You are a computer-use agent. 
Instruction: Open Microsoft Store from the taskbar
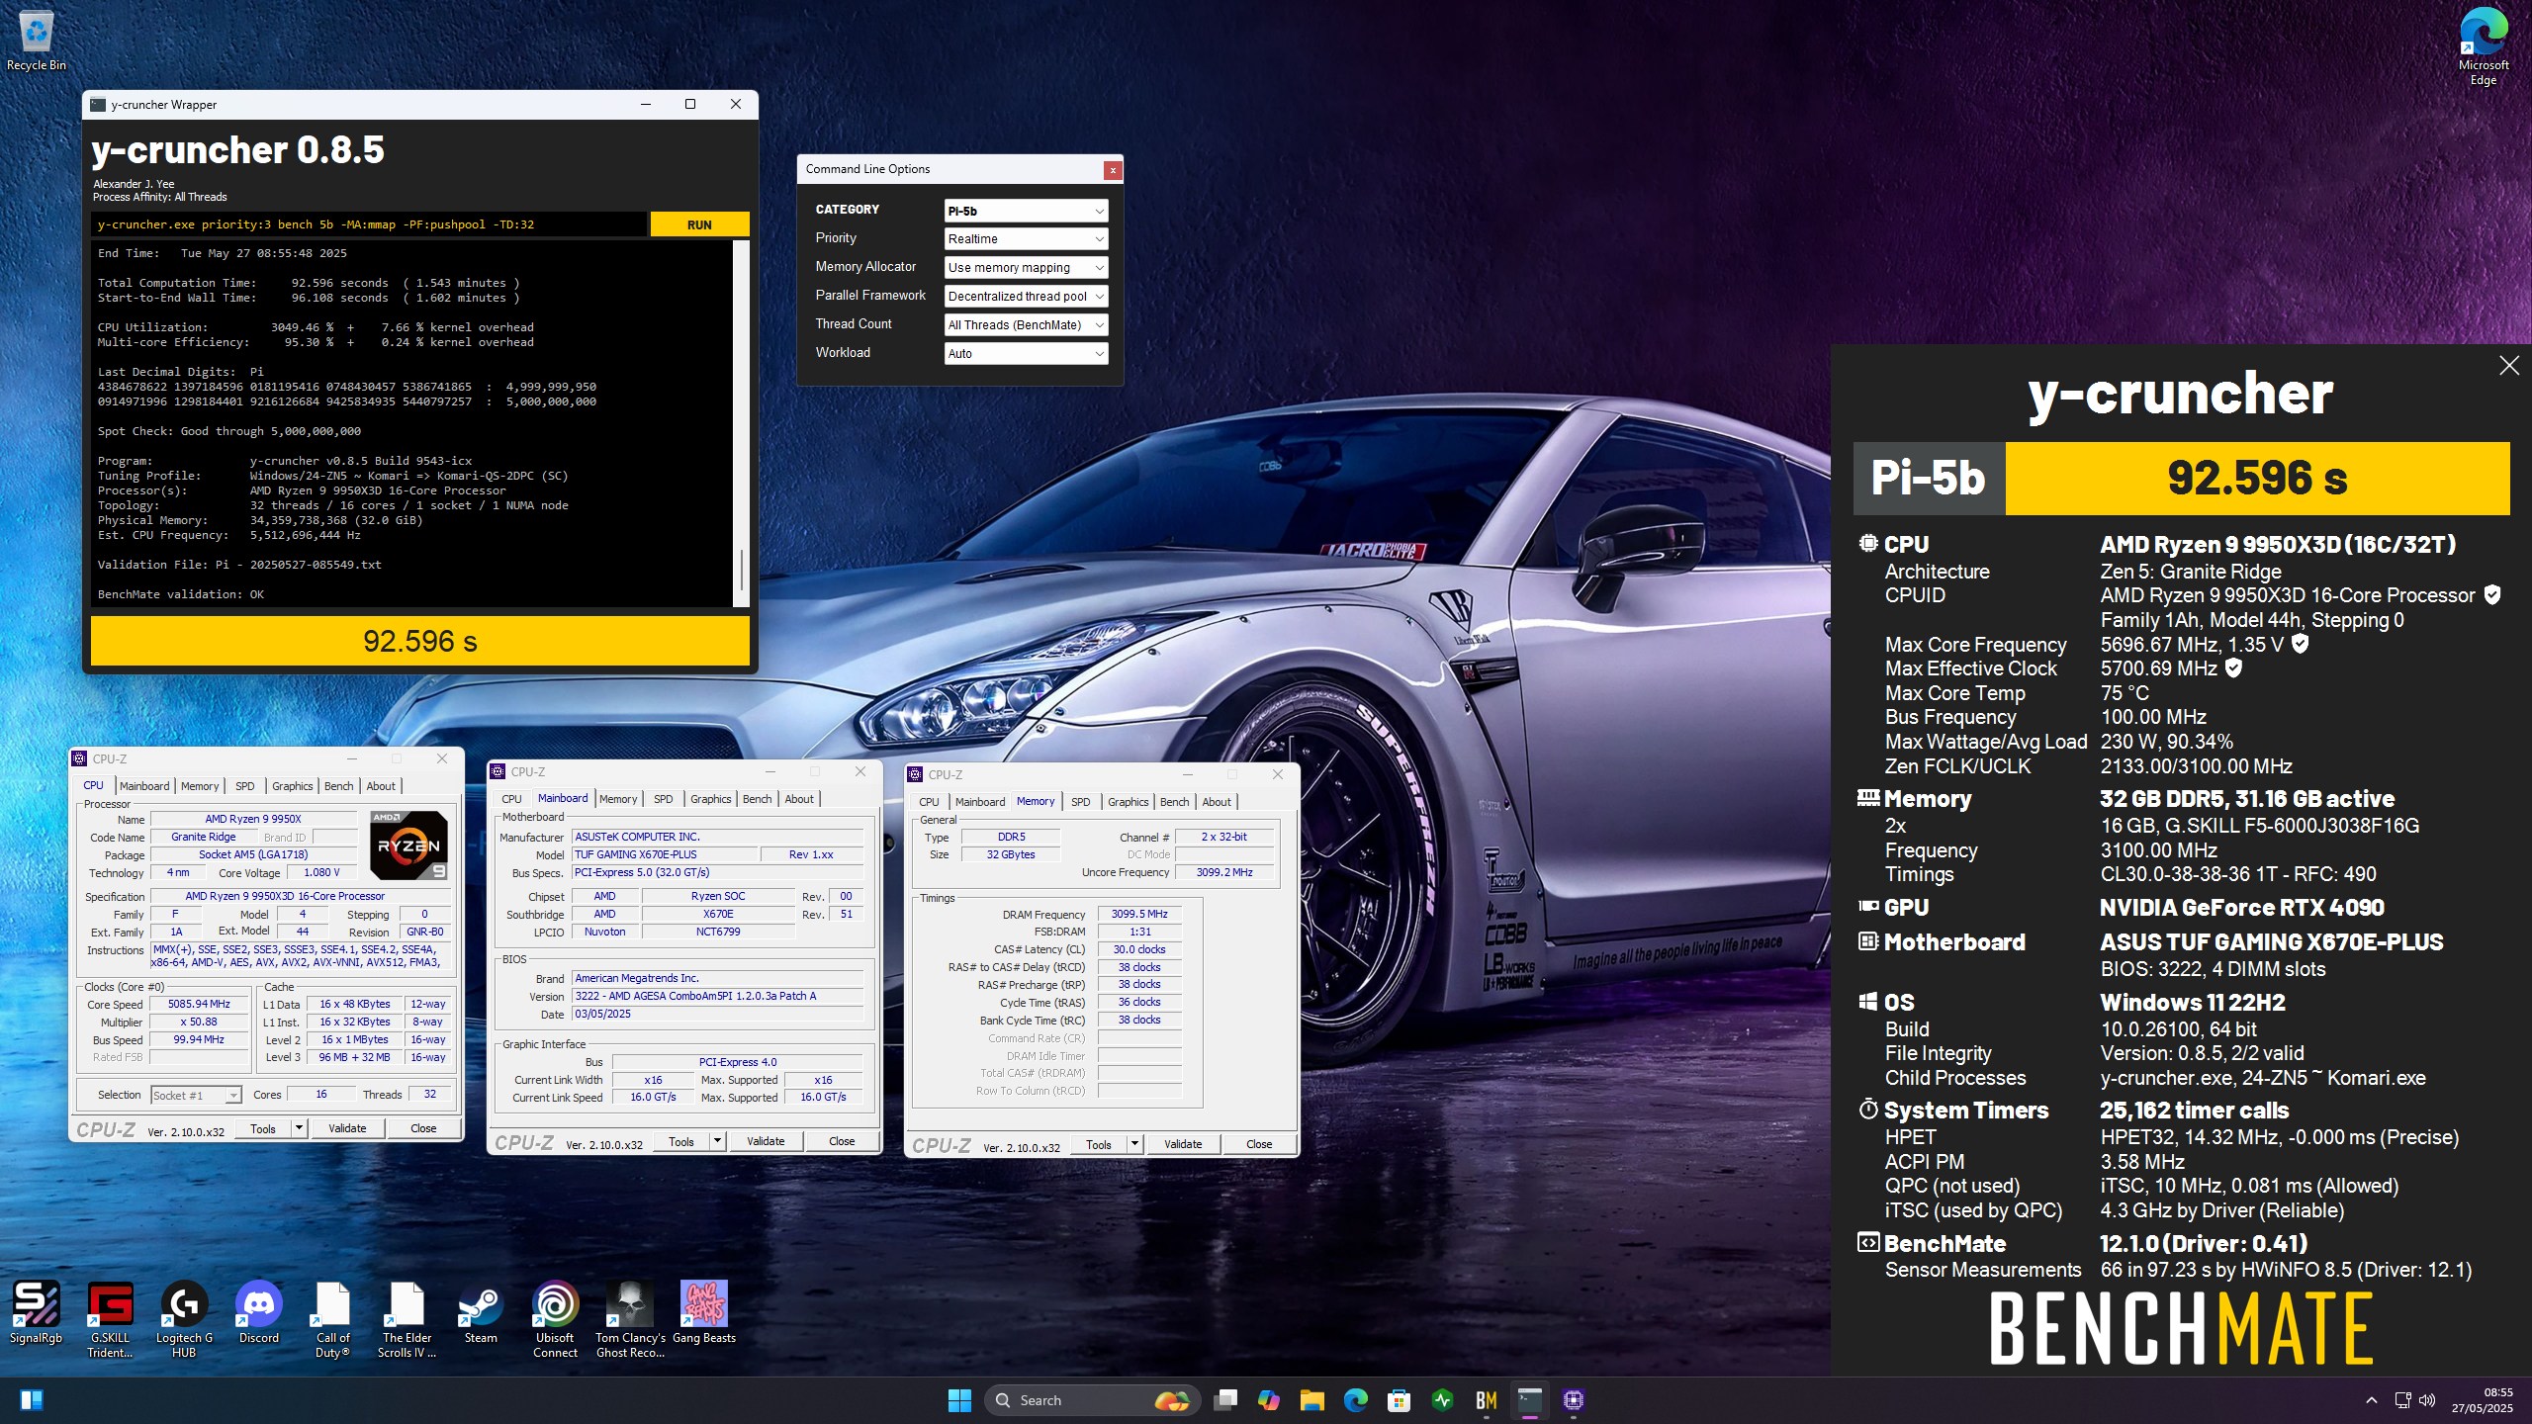(x=1399, y=1400)
